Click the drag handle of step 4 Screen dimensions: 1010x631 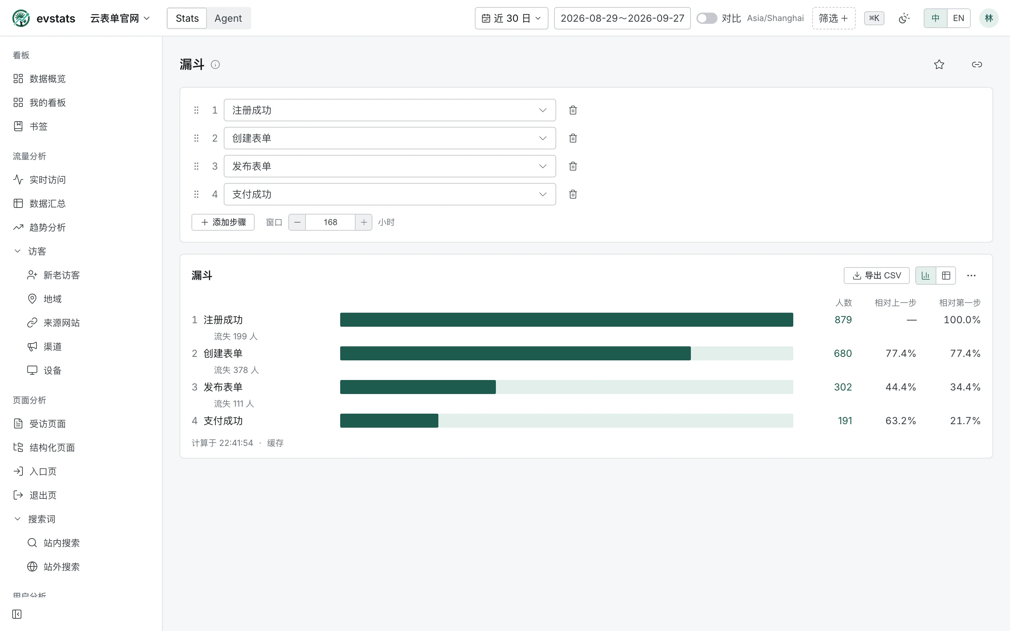[197, 194]
